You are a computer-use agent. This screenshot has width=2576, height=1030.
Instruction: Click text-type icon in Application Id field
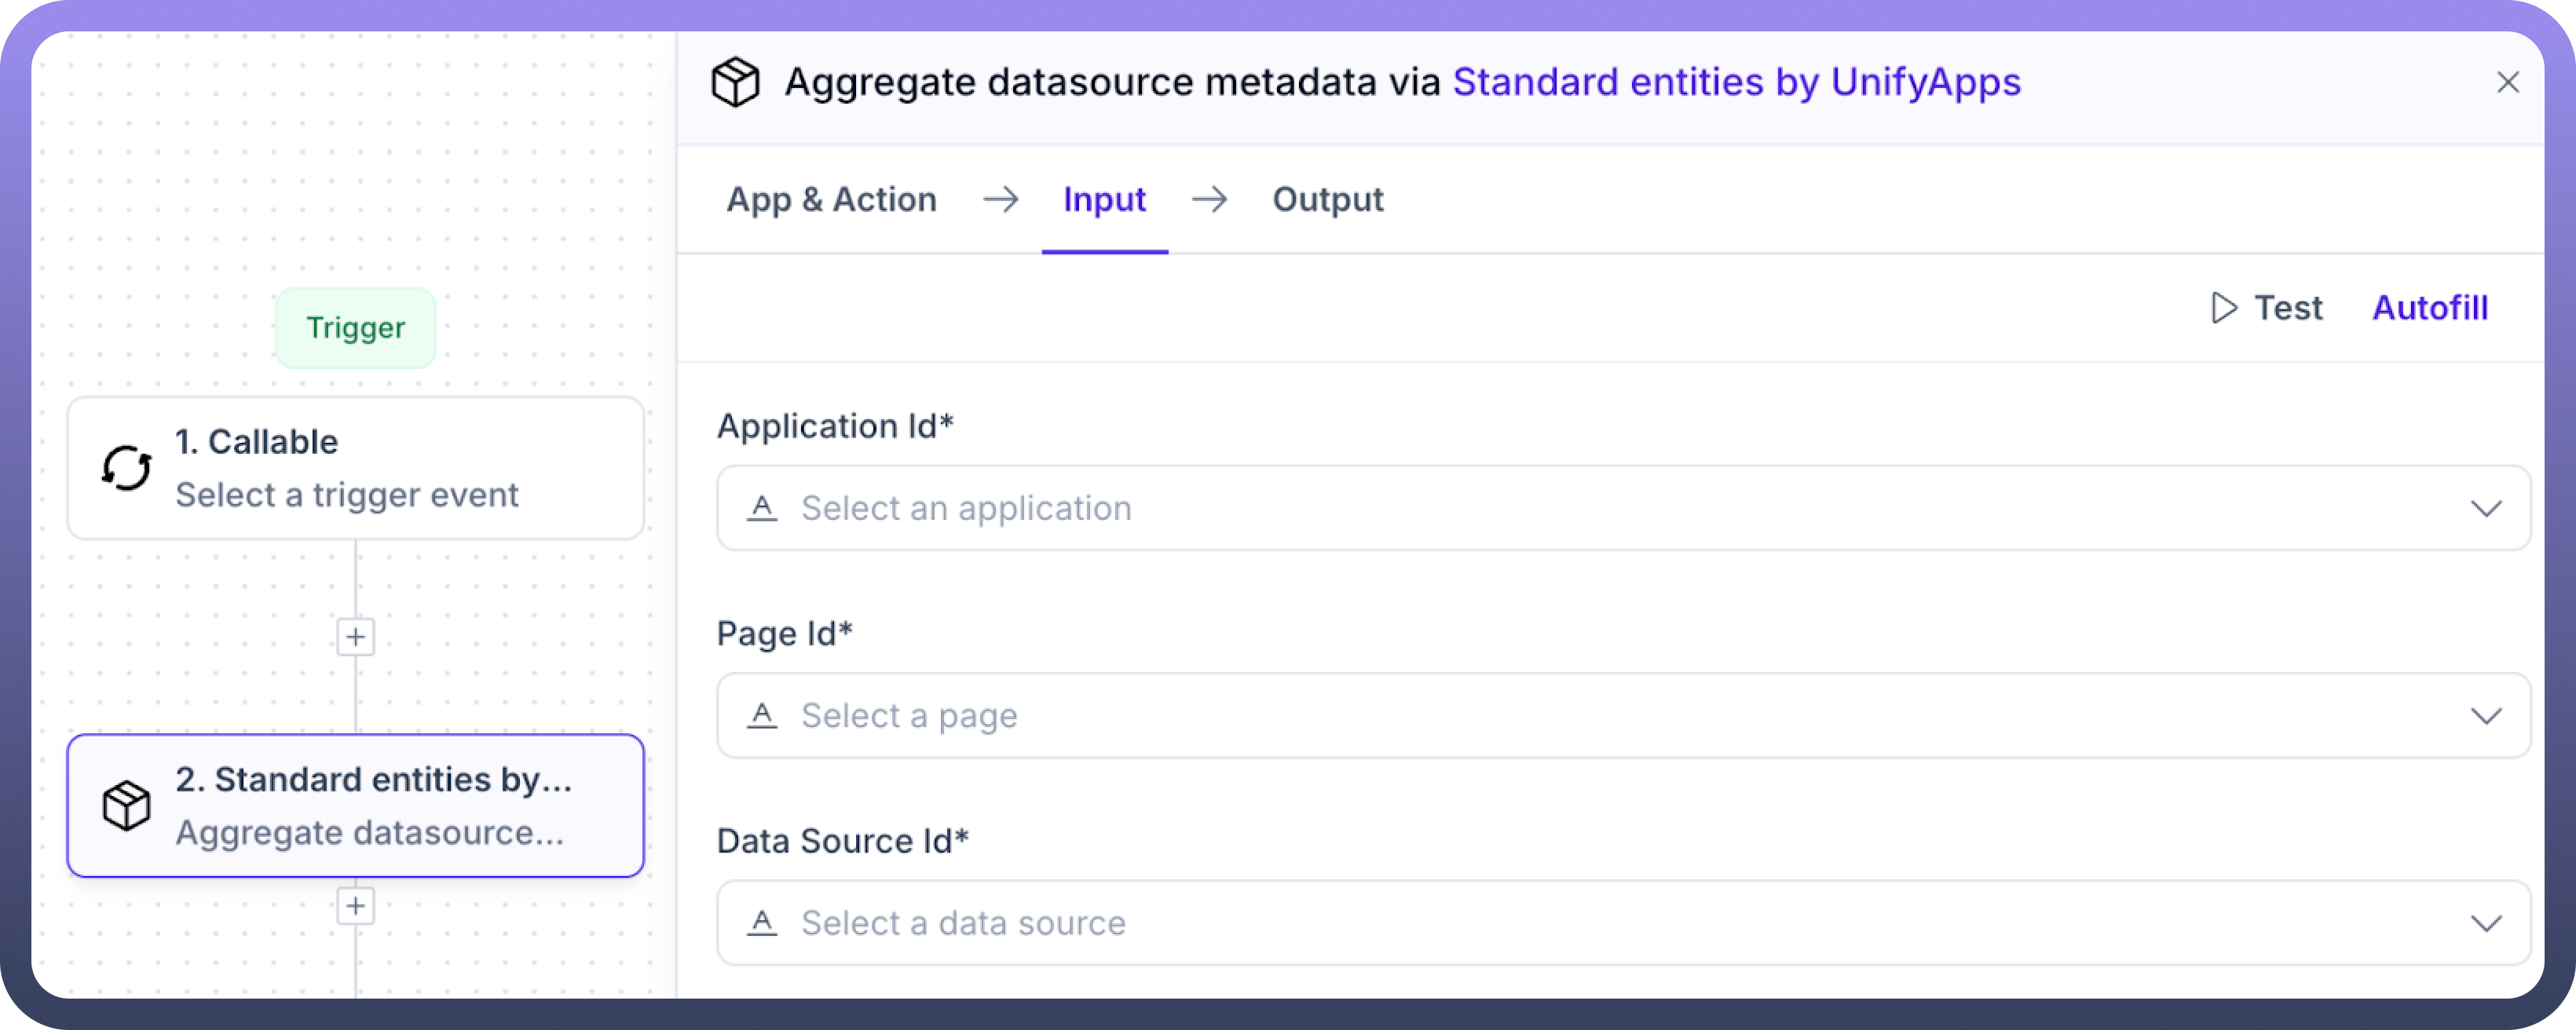point(762,508)
